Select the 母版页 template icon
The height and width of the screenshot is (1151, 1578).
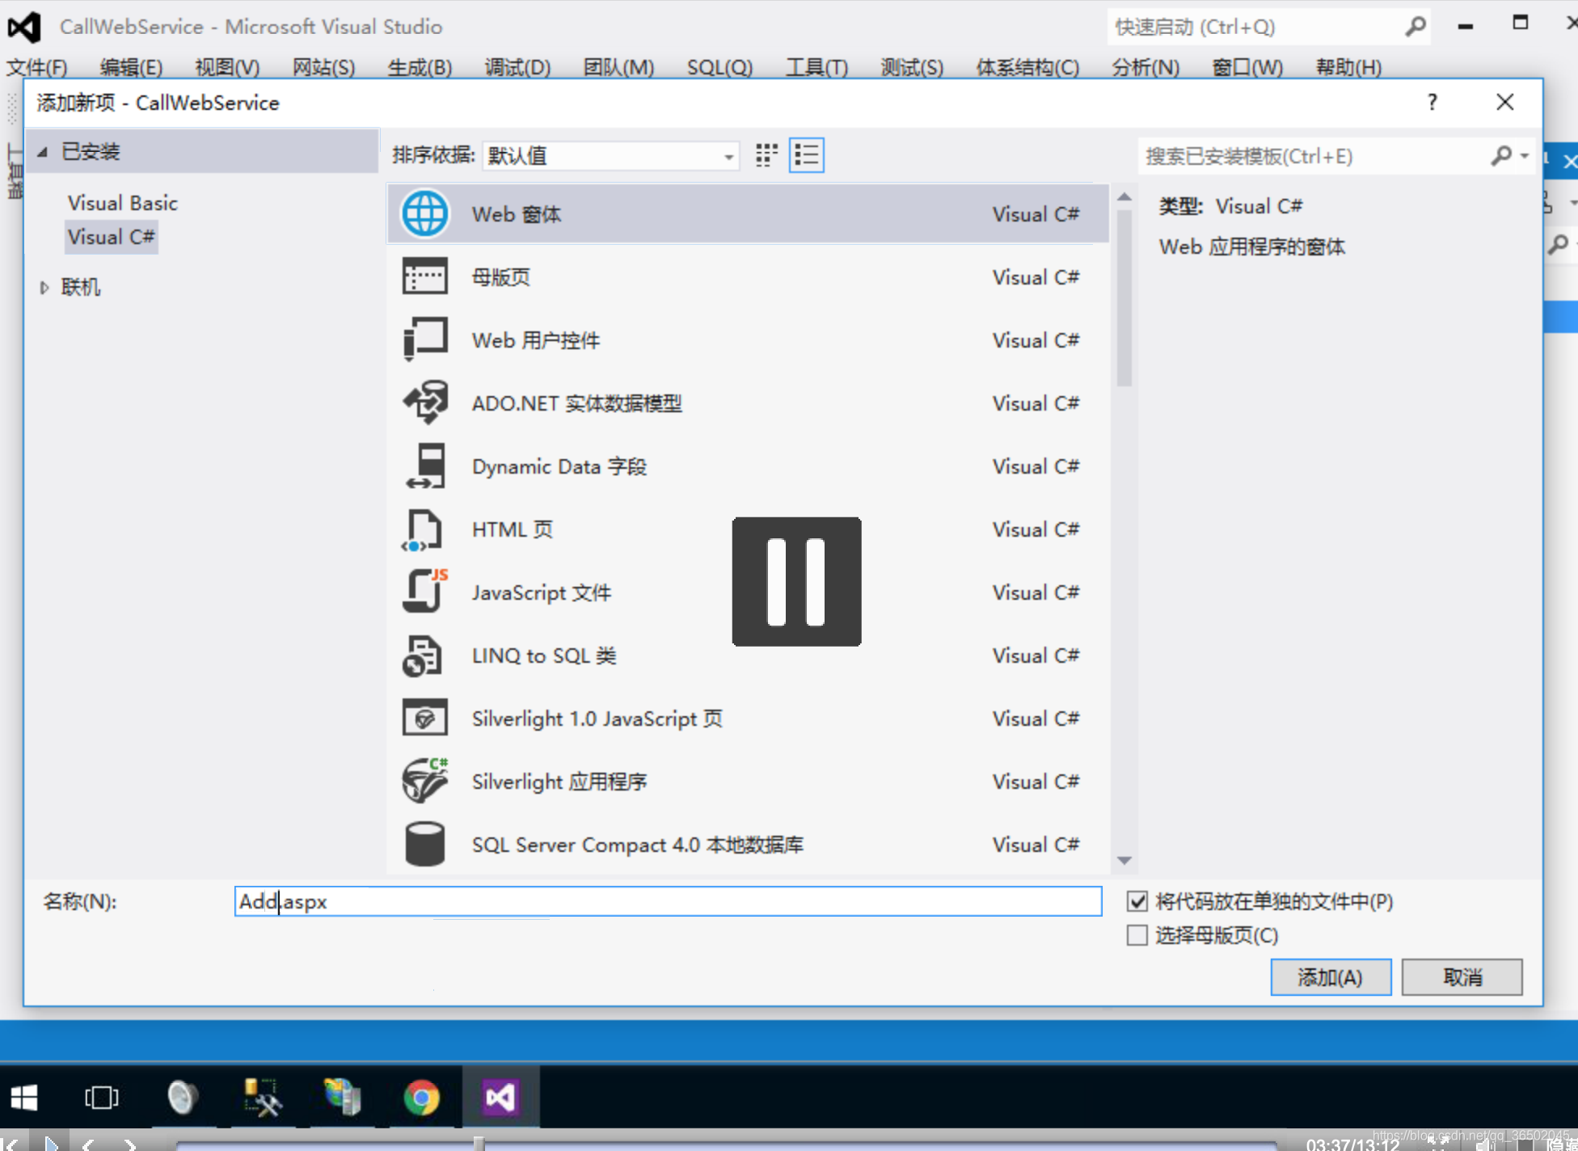click(x=424, y=276)
